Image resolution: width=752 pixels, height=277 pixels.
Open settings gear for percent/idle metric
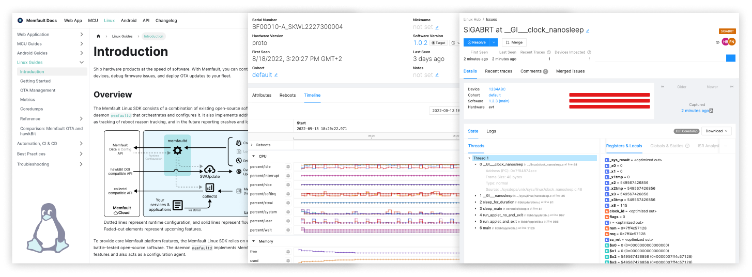tap(288, 167)
